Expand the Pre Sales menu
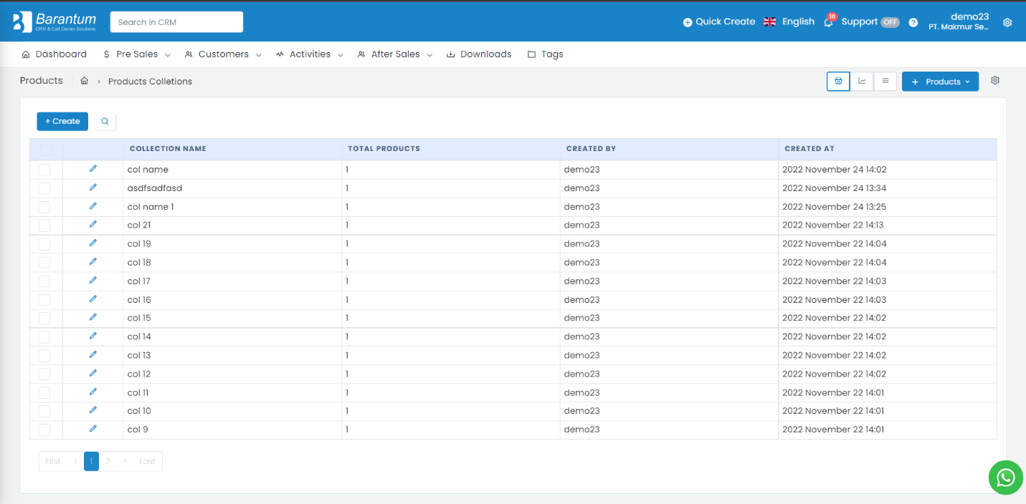The height and width of the screenshot is (504, 1026). tap(136, 54)
